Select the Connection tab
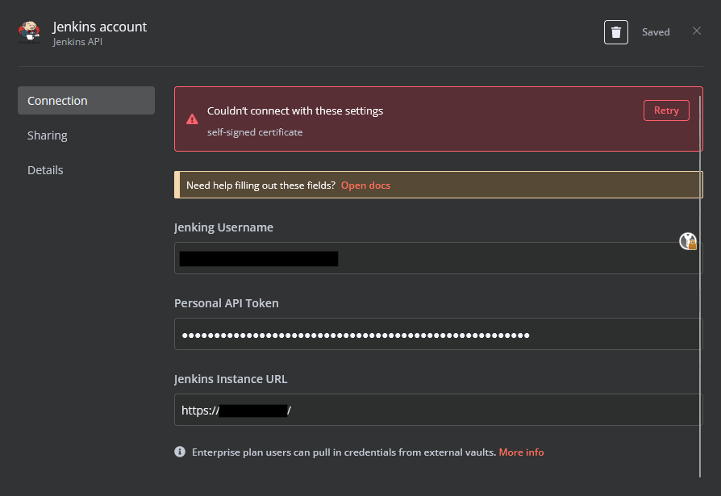The width and height of the screenshot is (721, 496). tap(86, 100)
